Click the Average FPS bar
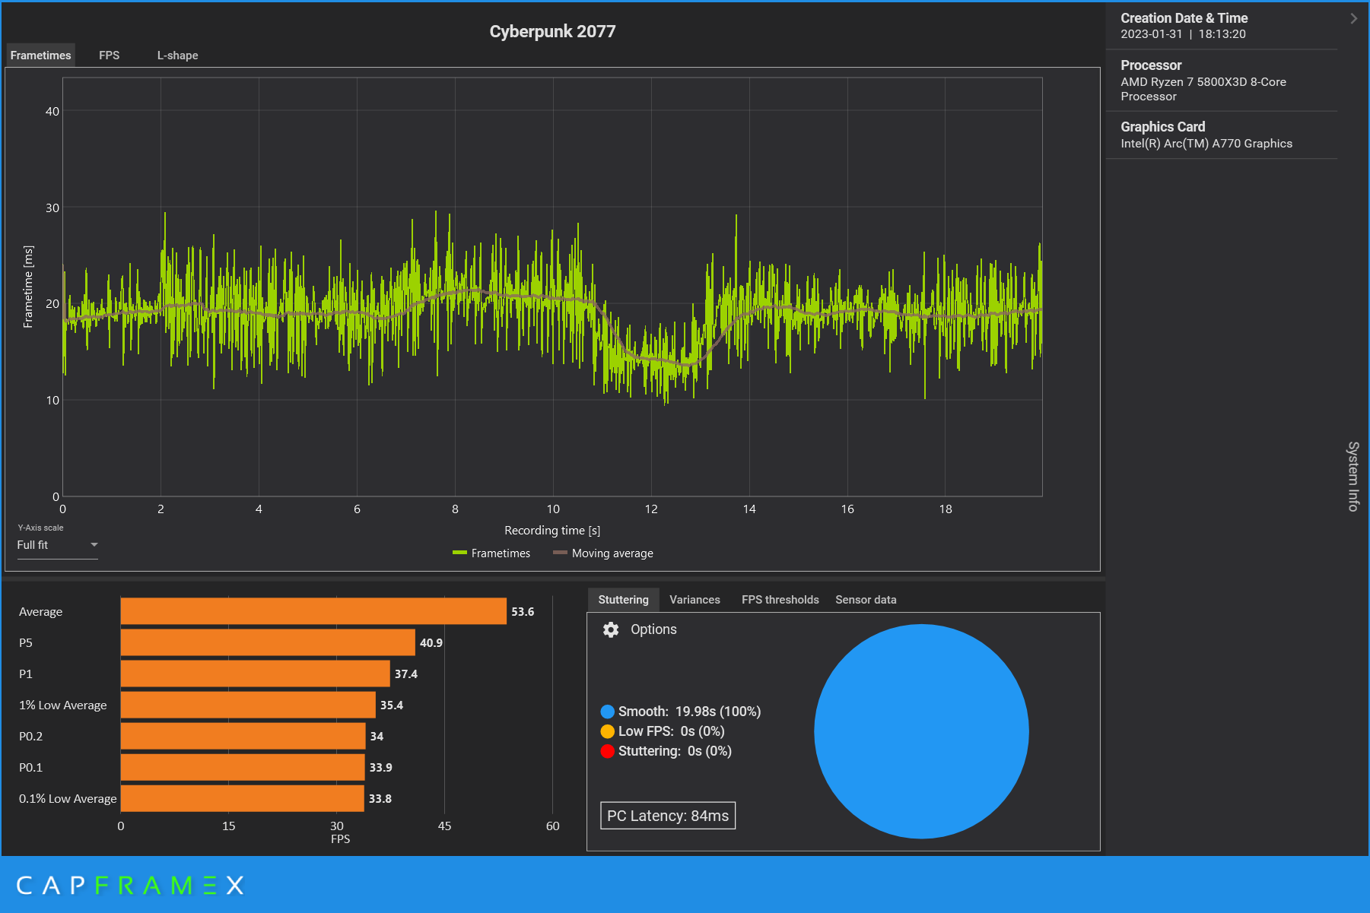The image size is (1370, 913). [313, 611]
